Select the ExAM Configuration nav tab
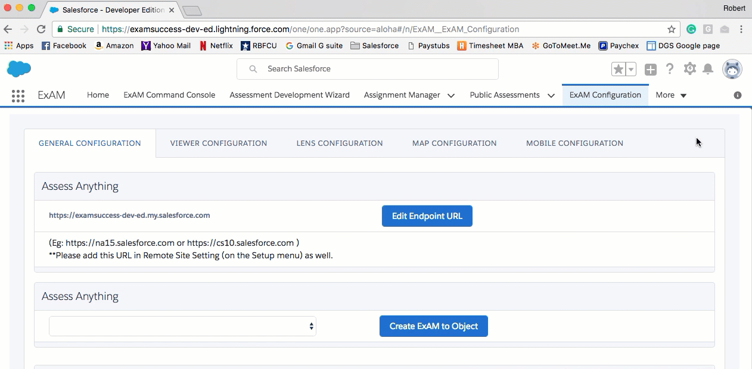The height and width of the screenshot is (369, 752). pyautogui.click(x=605, y=95)
